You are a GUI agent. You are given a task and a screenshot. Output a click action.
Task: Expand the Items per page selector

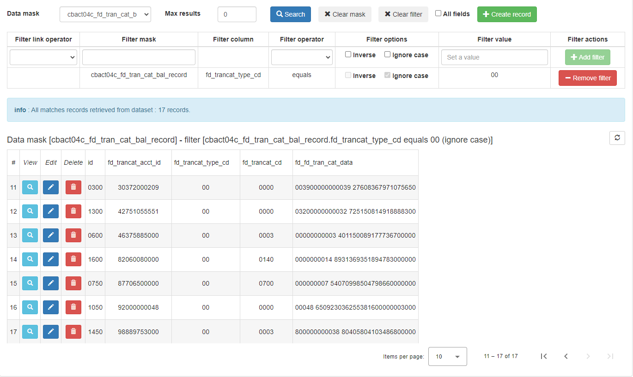[447, 356]
